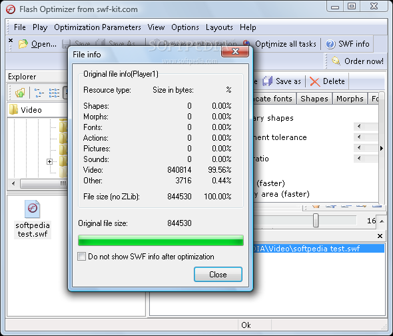Toggle Do not show SWF info after optimization

(x=81, y=257)
